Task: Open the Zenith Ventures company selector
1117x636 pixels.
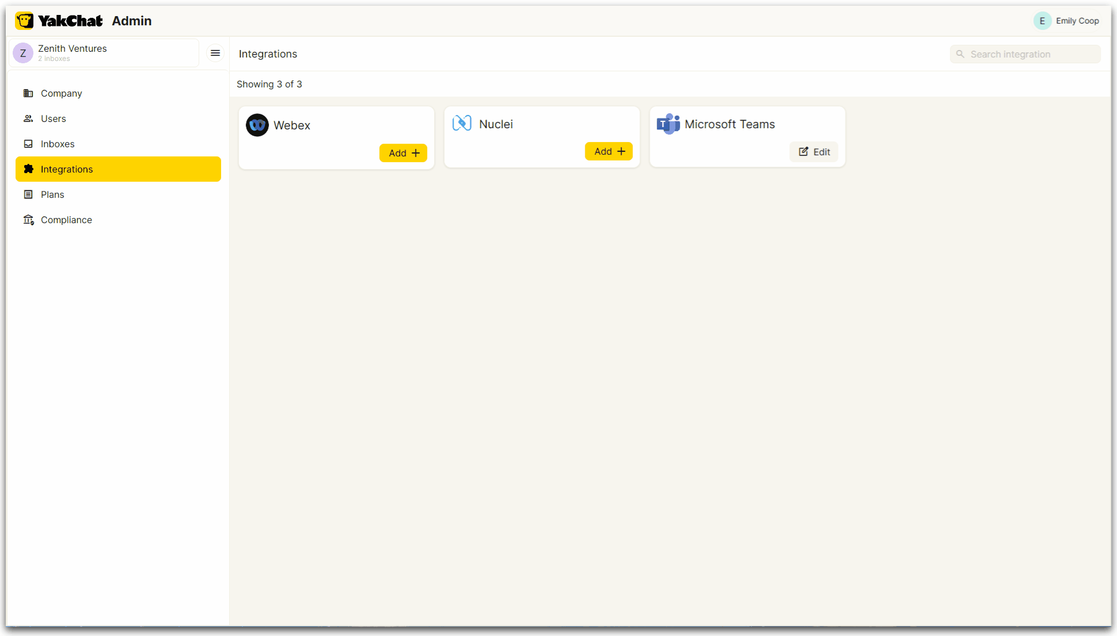Action: pyautogui.click(x=104, y=53)
